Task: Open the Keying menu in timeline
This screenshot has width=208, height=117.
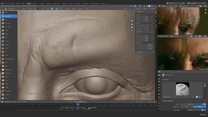Action: coord(14,102)
